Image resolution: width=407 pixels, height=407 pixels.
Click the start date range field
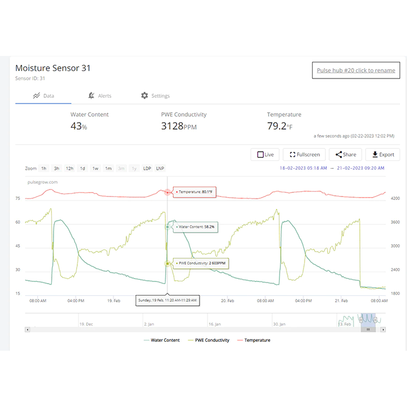tap(302, 168)
